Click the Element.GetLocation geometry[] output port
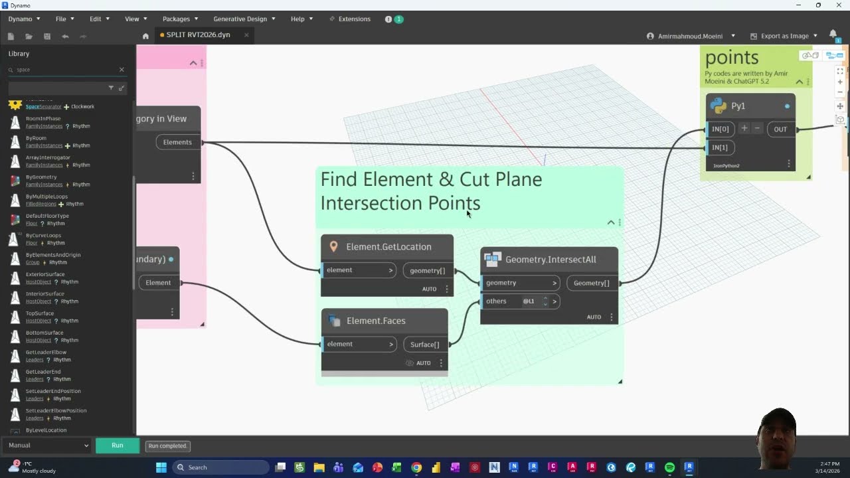The image size is (850, 478). (428, 270)
